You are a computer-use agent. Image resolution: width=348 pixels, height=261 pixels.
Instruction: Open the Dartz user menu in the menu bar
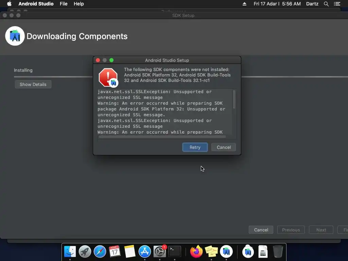(312, 4)
